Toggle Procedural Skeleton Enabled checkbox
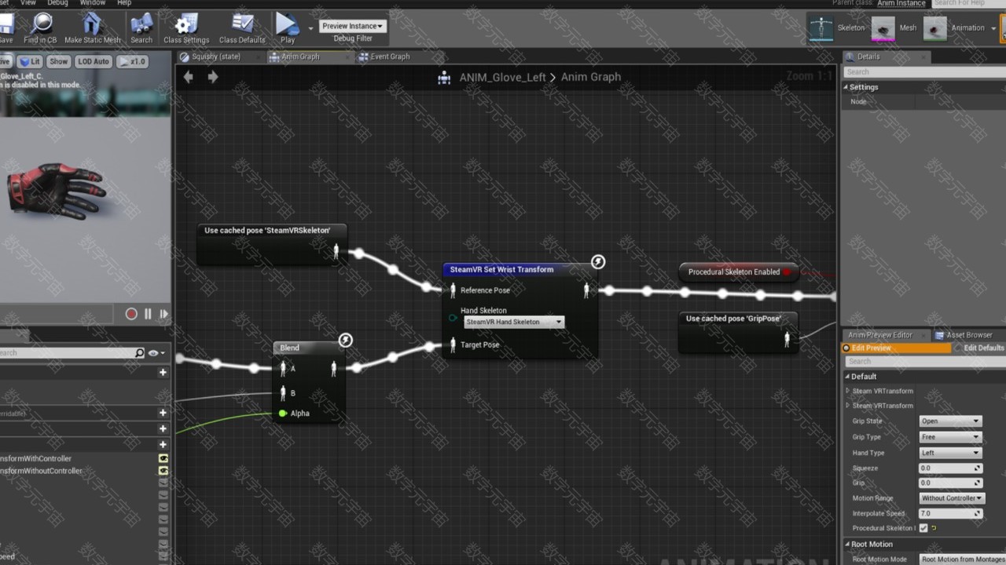This screenshot has height=565, width=1006. pyautogui.click(x=923, y=528)
